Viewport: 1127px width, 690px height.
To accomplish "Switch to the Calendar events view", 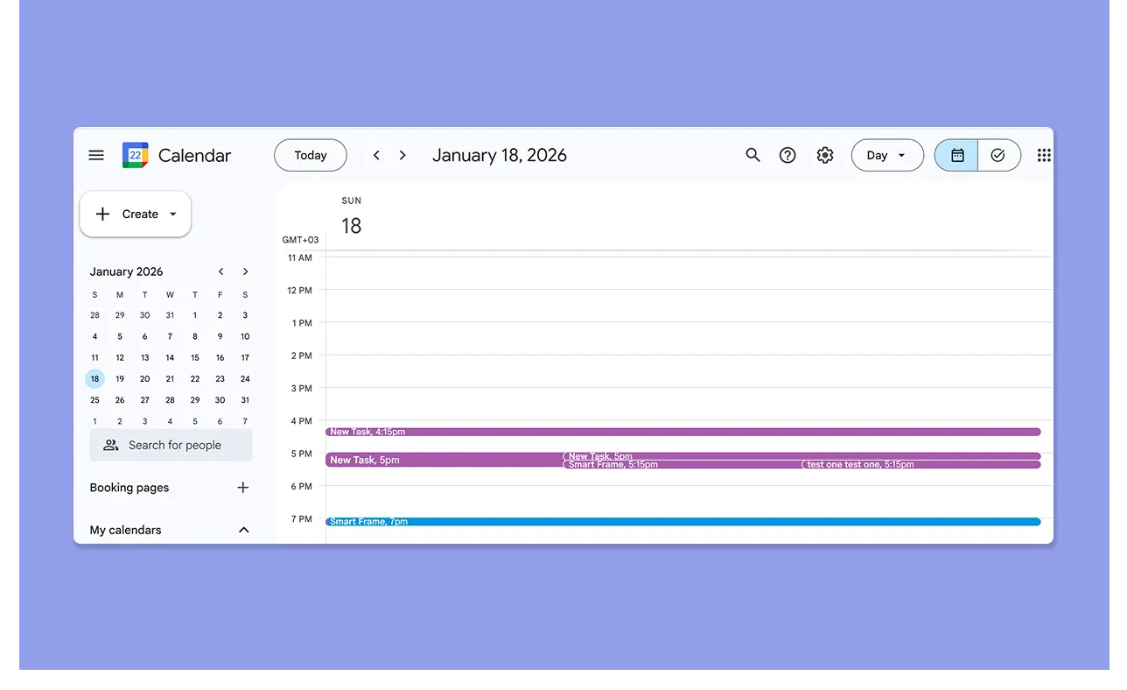I will click(955, 155).
